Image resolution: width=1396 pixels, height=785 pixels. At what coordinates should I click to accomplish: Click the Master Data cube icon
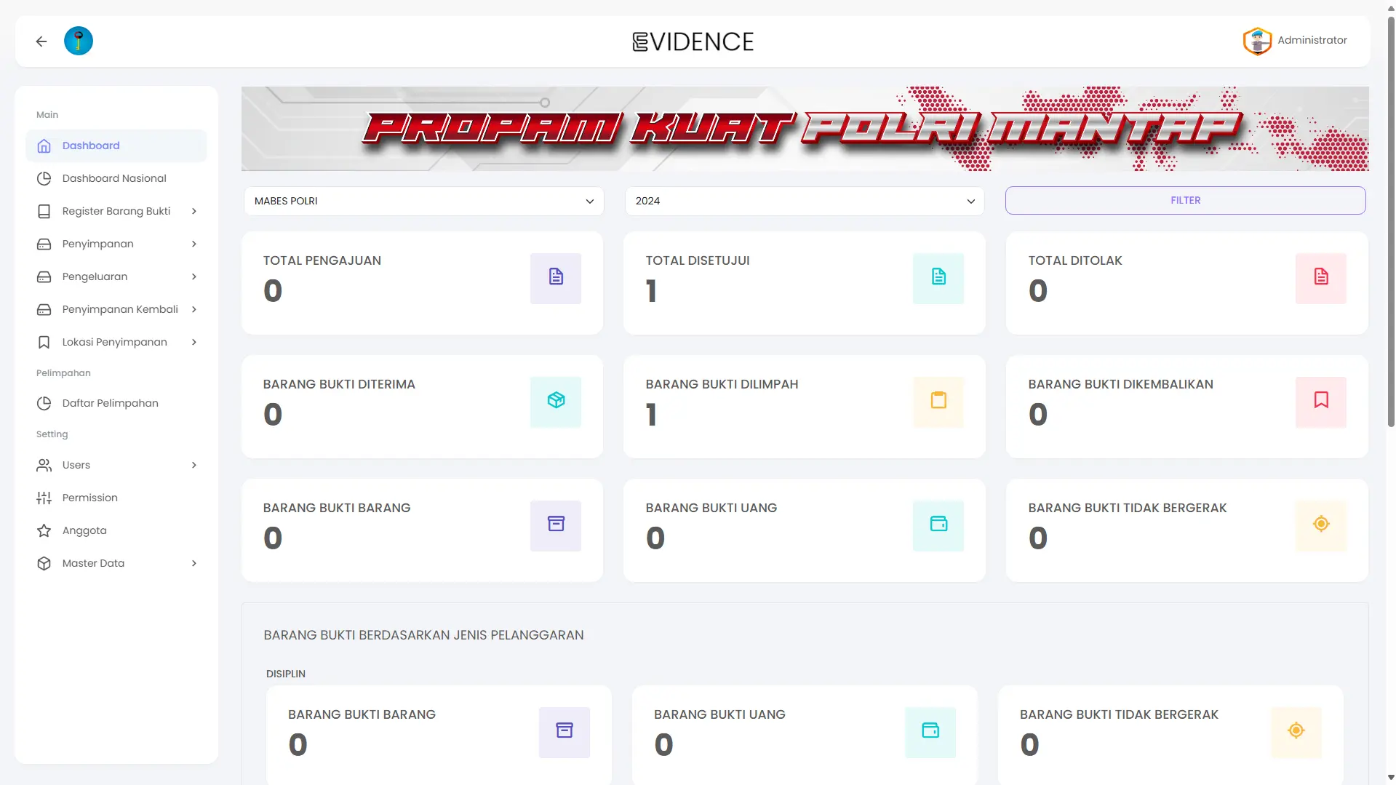44,563
